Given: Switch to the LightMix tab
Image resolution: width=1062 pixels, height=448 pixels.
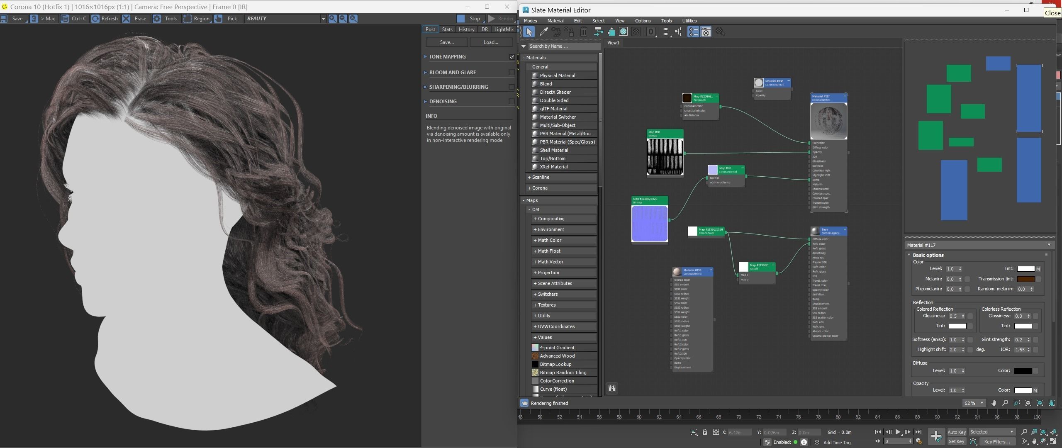Looking at the screenshot, I should [x=504, y=29].
